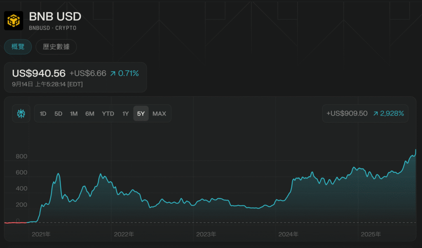Click the 2022年 x-axis label

[x=124, y=234]
